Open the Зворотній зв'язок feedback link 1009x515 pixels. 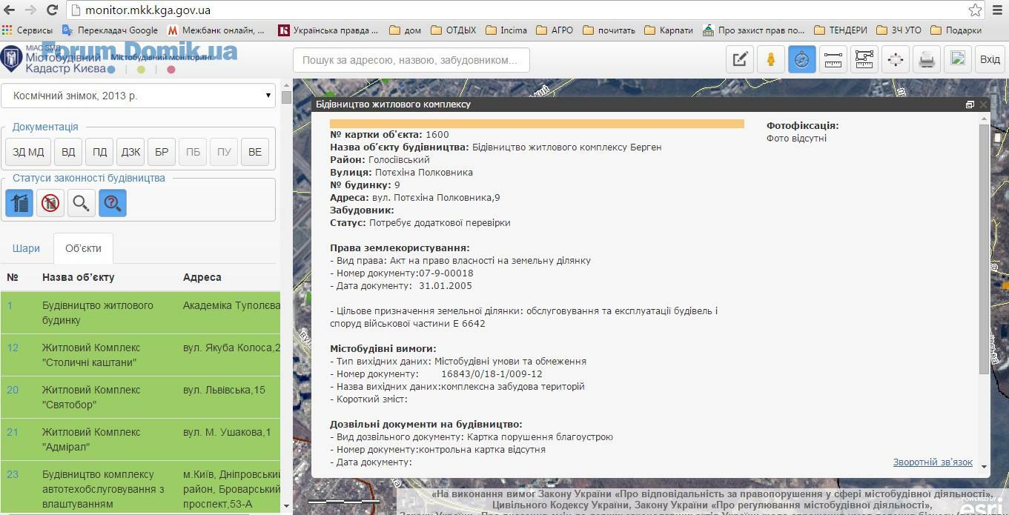pos(933,462)
